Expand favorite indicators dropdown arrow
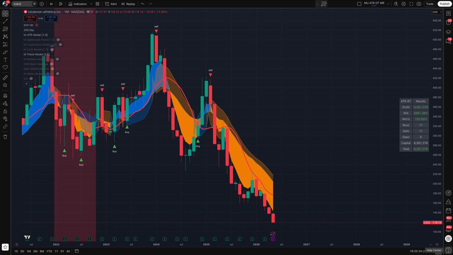The height and width of the screenshot is (255, 453). (91, 4)
